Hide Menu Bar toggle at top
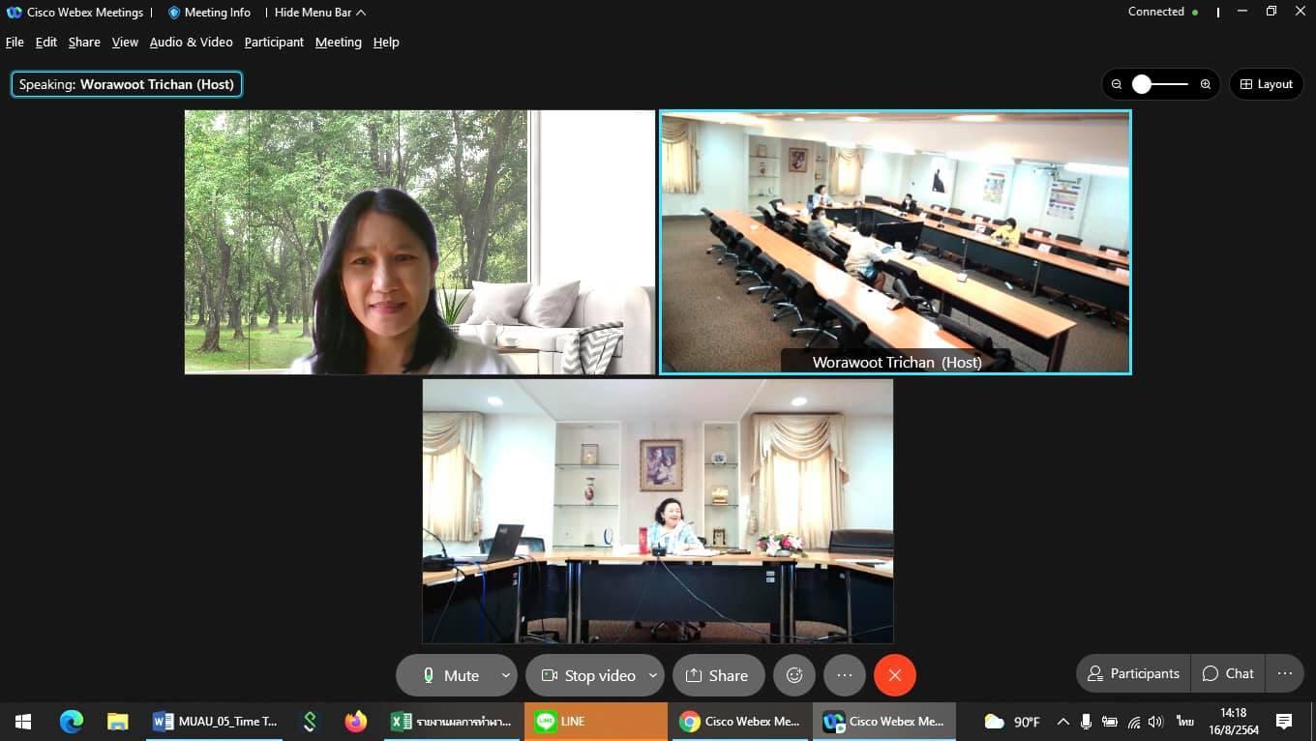Viewport: 1316px width, 741px height. point(319,13)
